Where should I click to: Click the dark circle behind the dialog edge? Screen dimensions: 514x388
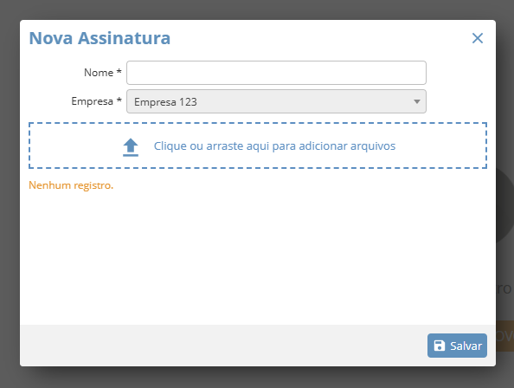(x=504, y=206)
